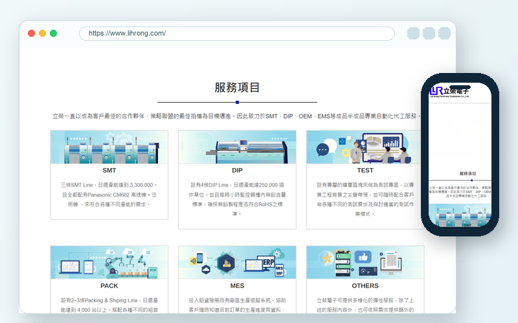The width and height of the screenshot is (518, 323).
Task: Open the MES ERP illustration image
Action: pos(237,262)
